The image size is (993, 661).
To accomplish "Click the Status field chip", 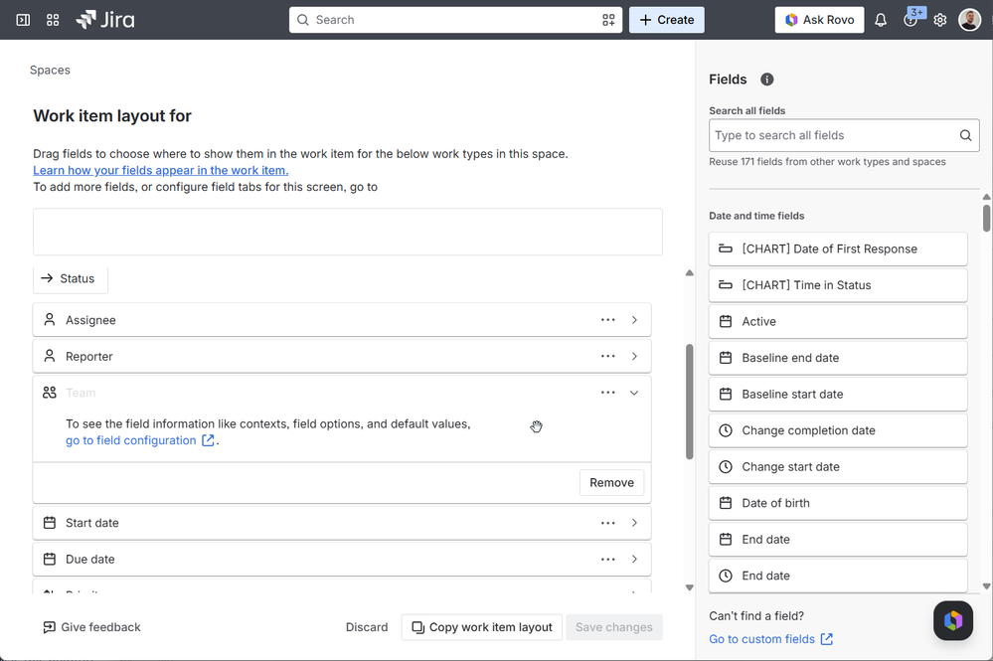I will click(x=71, y=278).
